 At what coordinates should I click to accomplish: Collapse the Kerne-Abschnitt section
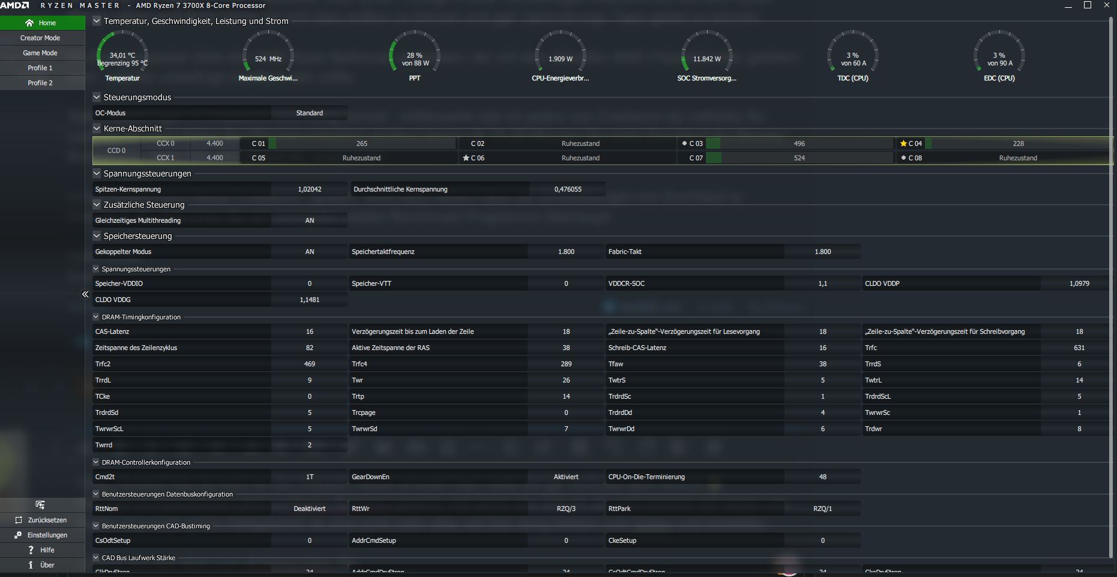click(97, 128)
